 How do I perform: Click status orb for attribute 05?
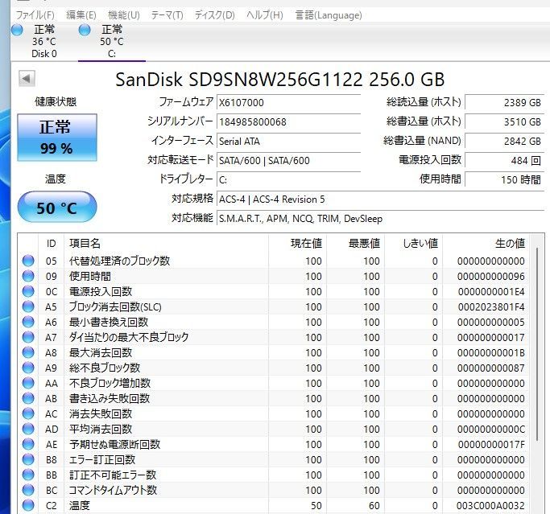pos(28,261)
